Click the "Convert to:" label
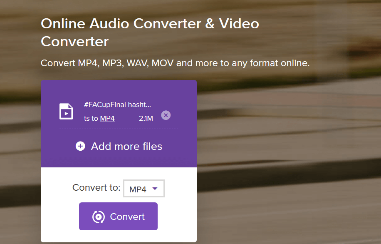 (x=96, y=187)
